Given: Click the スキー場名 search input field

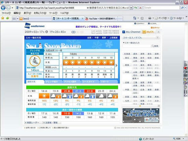Looking at the screenshot, I should pyautogui.click(x=137, y=46).
